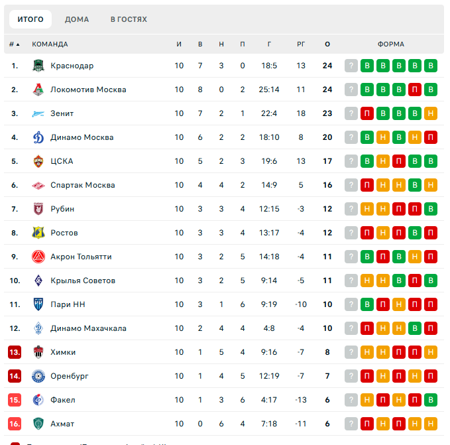Open the Крылья Советов team link

pos(83,281)
